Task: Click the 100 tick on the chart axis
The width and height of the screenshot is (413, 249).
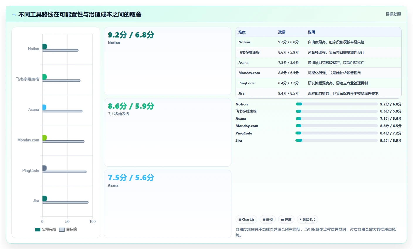Action: point(92,221)
